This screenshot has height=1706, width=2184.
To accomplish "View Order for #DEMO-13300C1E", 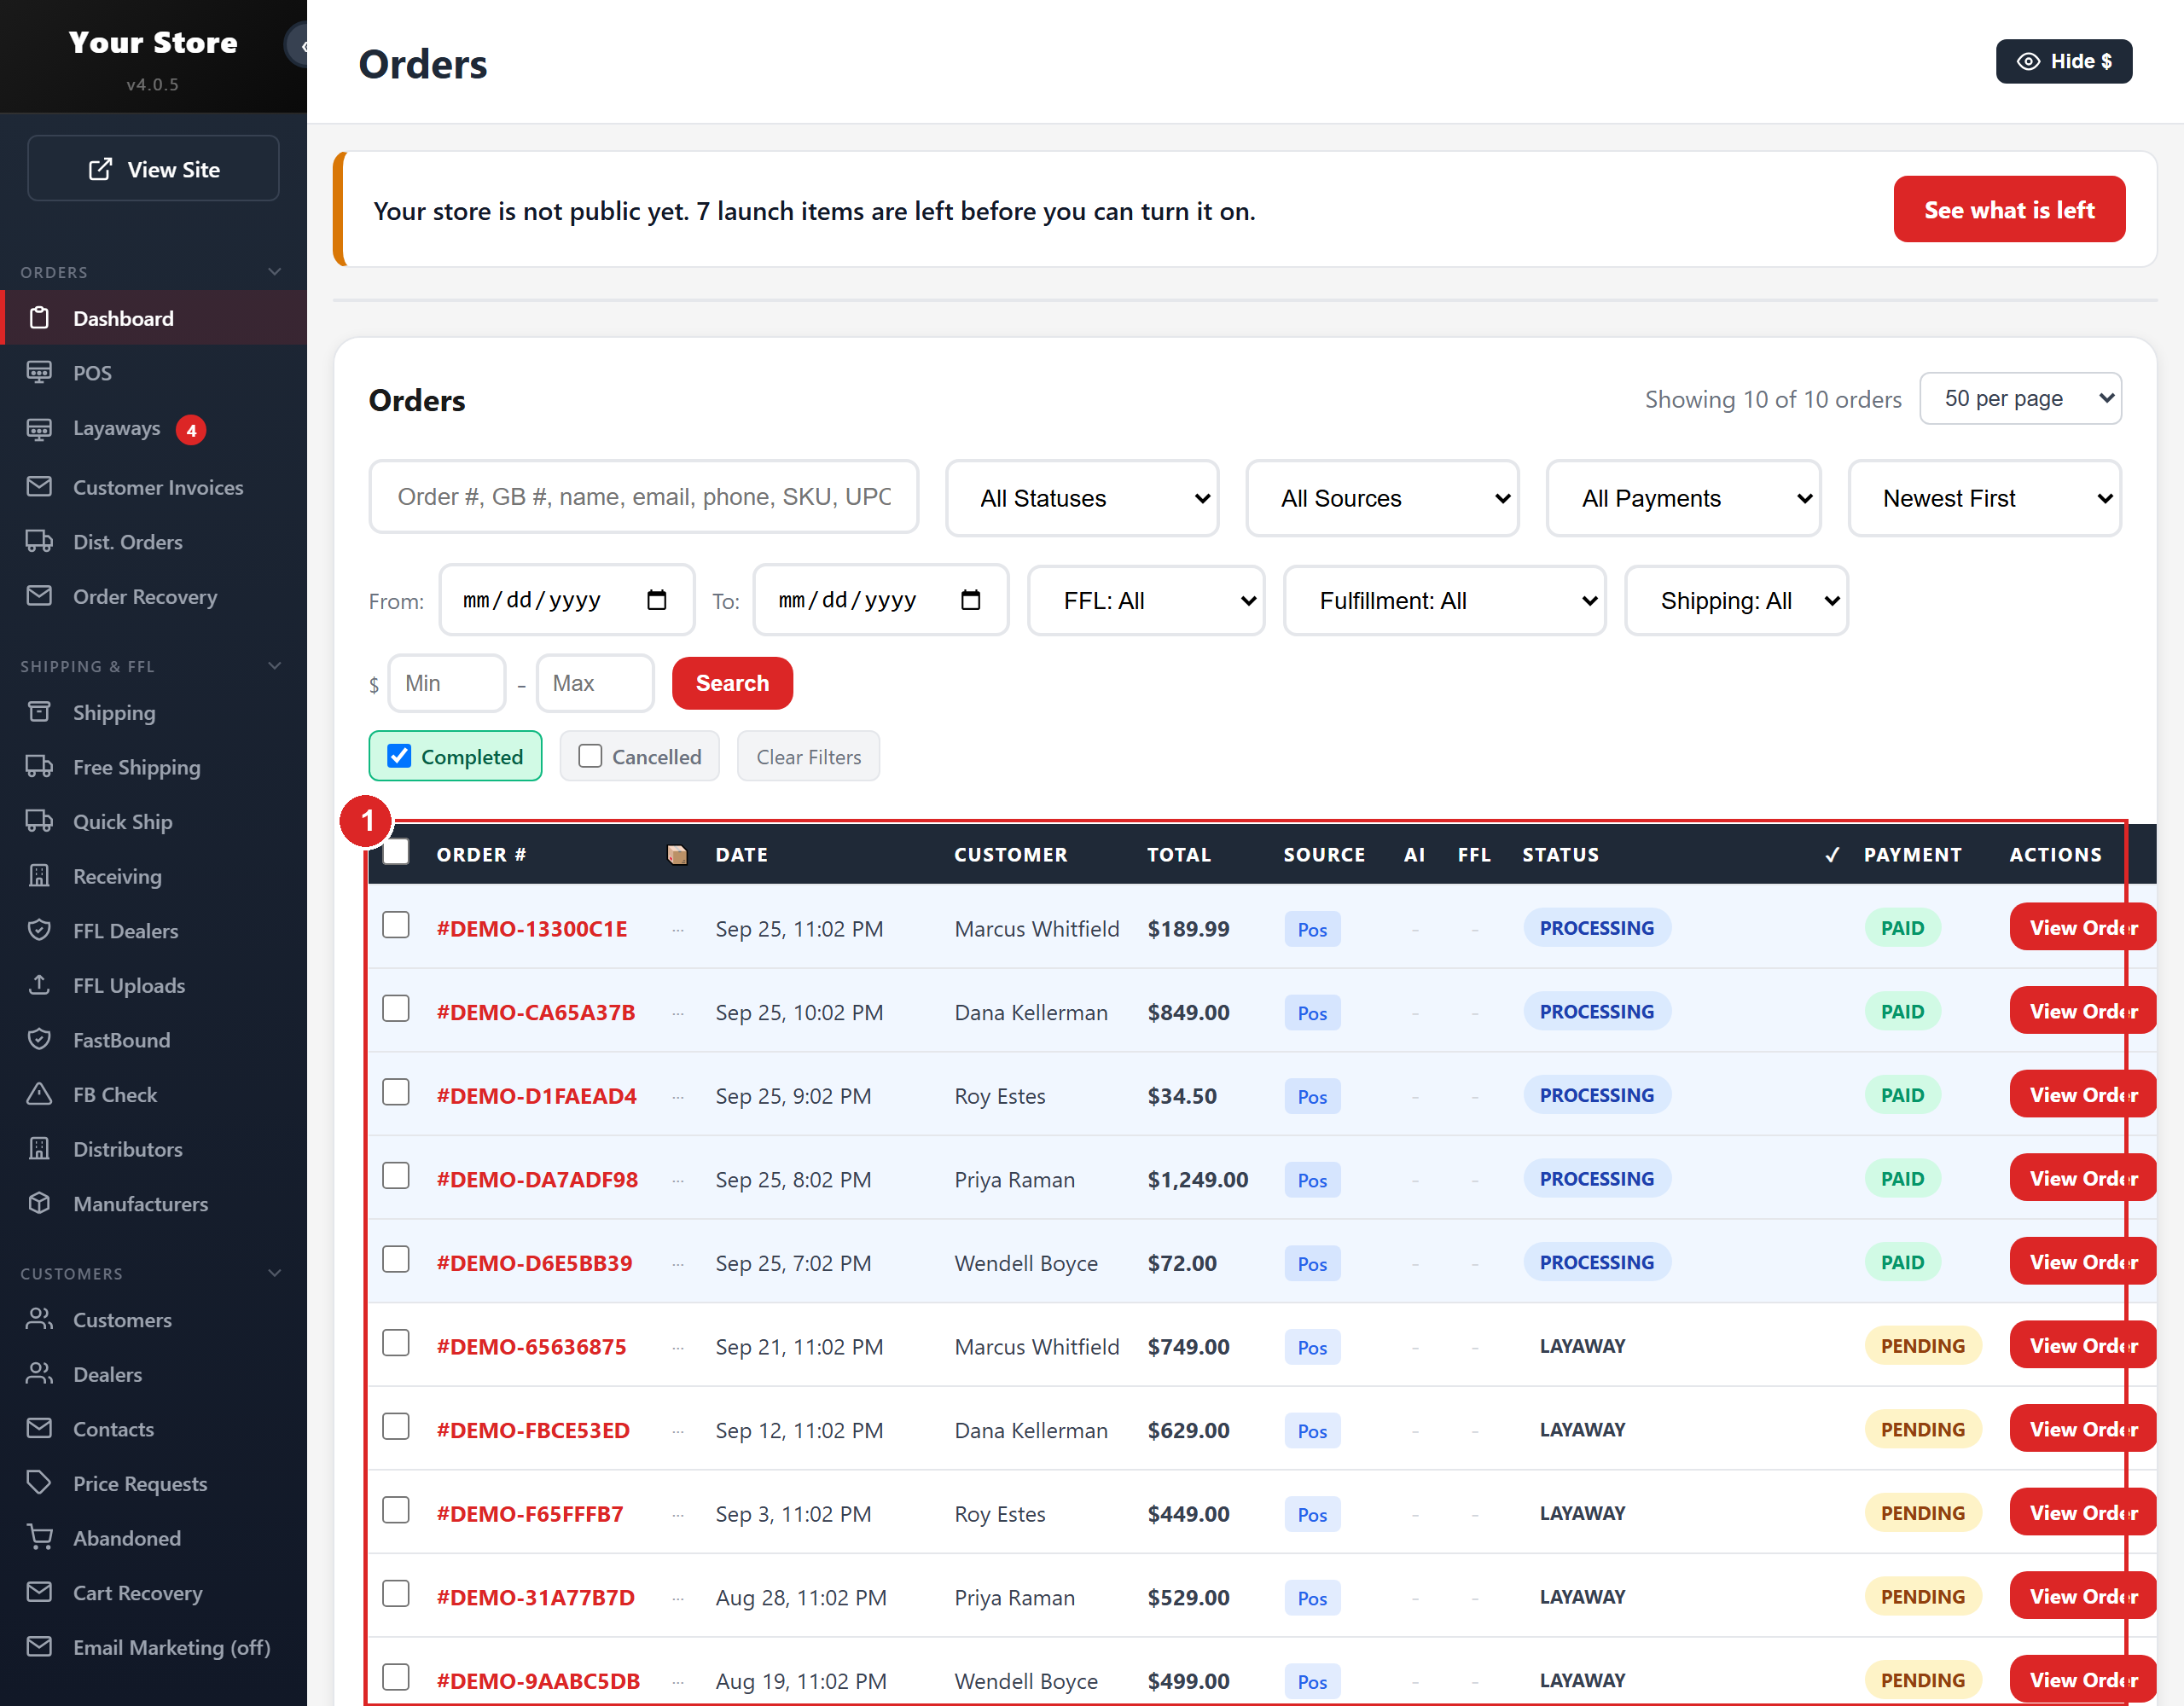I will (x=2083, y=927).
